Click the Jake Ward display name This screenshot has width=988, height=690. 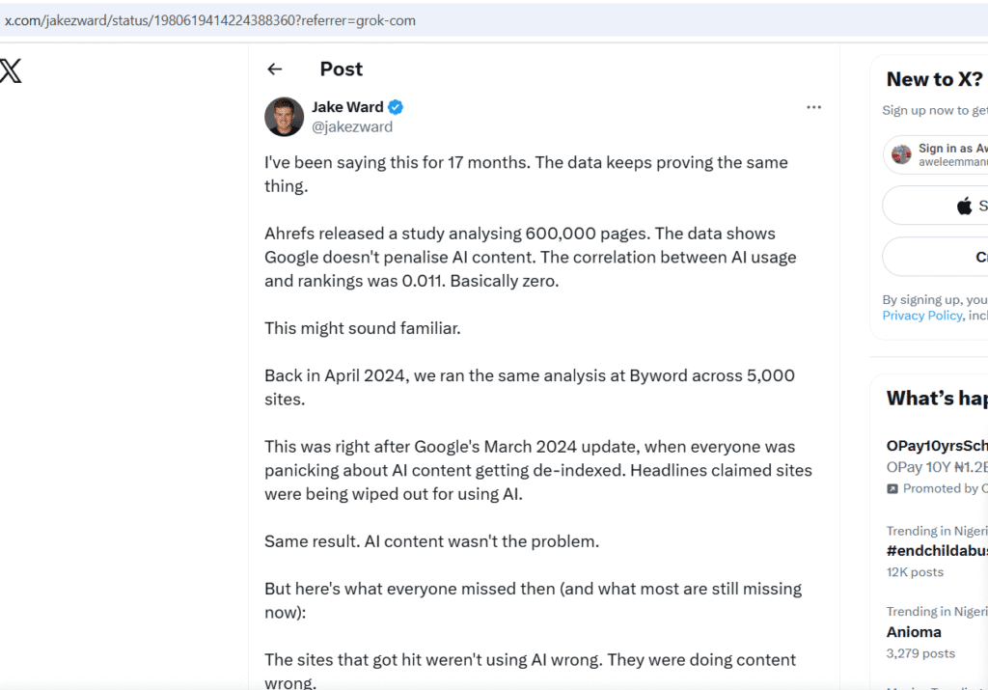348,107
